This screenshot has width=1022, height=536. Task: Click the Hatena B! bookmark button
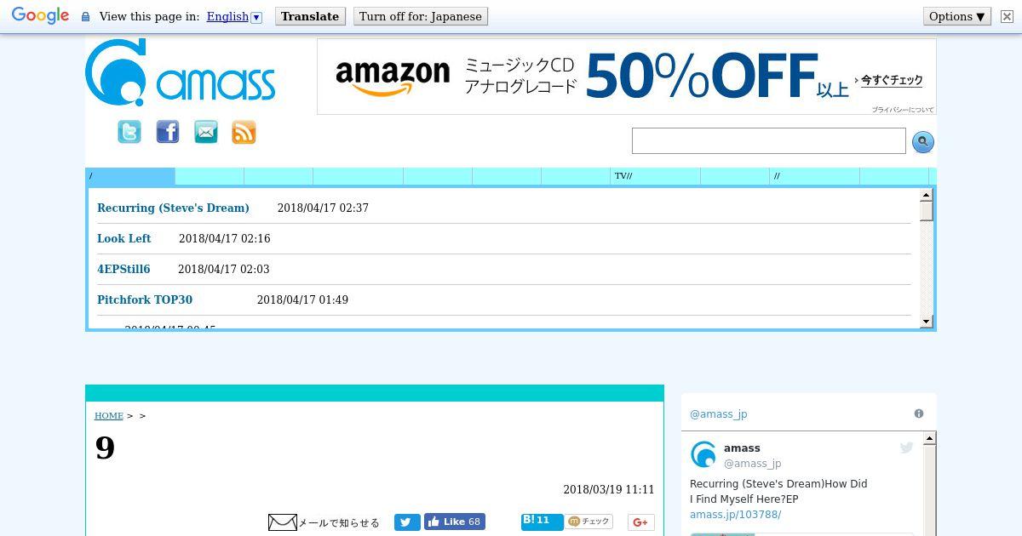click(x=542, y=522)
